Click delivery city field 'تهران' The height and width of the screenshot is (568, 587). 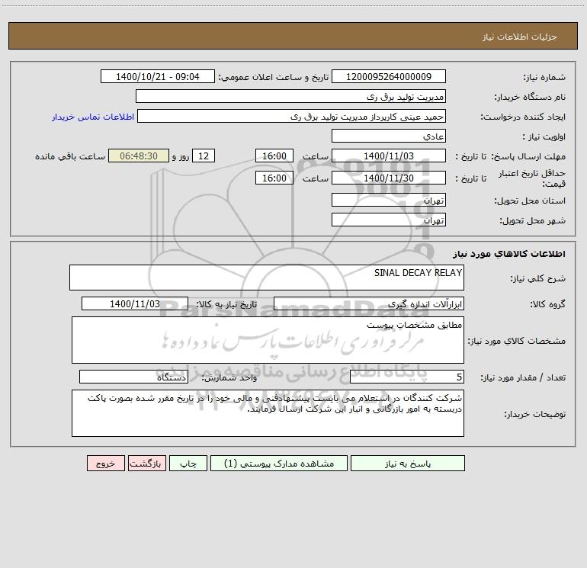point(389,220)
